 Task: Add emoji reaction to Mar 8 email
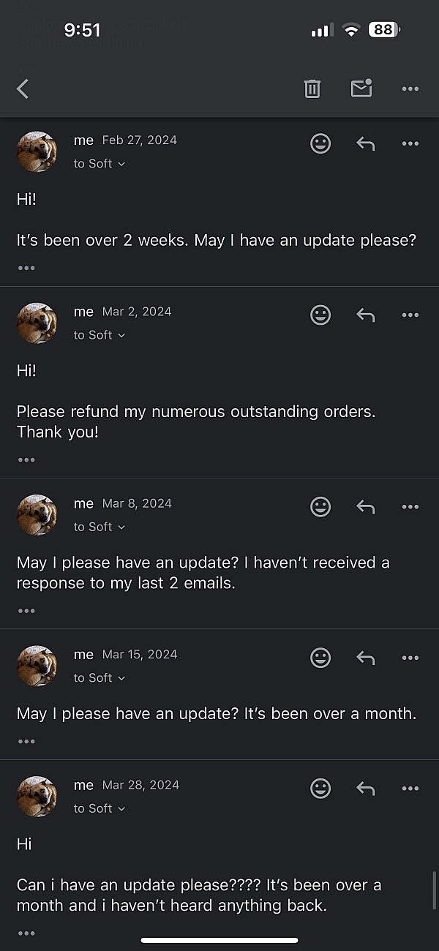pos(320,507)
